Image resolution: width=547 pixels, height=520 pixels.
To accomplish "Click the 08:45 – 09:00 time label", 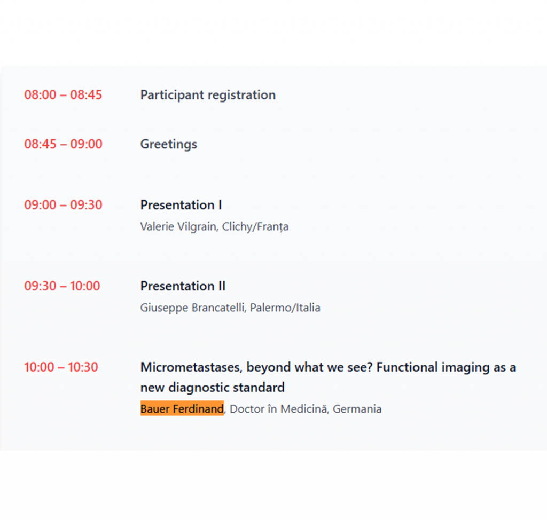I will (x=63, y=144).
